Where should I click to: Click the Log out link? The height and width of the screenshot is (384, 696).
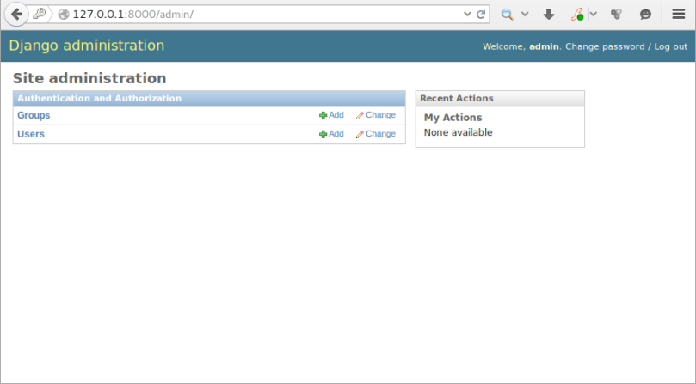(671, 46)
